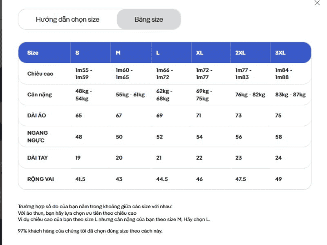
Task: Click the 47.5 shoulder width cell
Action: tap(241, 179)
